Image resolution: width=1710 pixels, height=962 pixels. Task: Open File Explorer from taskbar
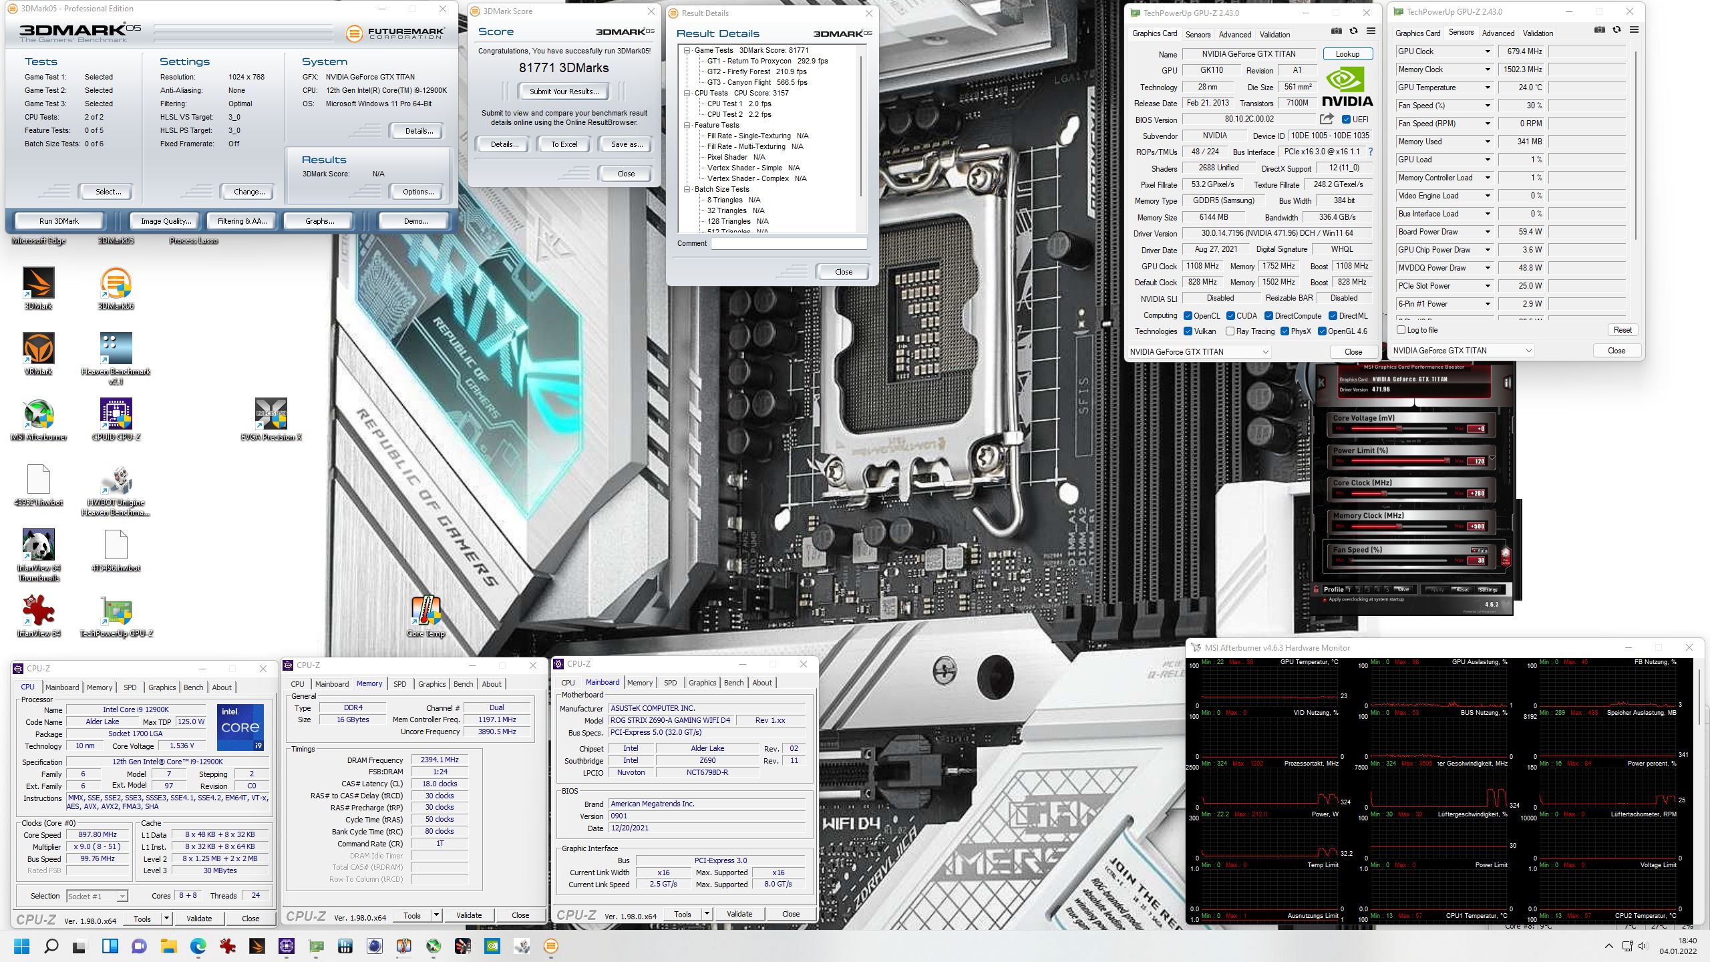168,946
